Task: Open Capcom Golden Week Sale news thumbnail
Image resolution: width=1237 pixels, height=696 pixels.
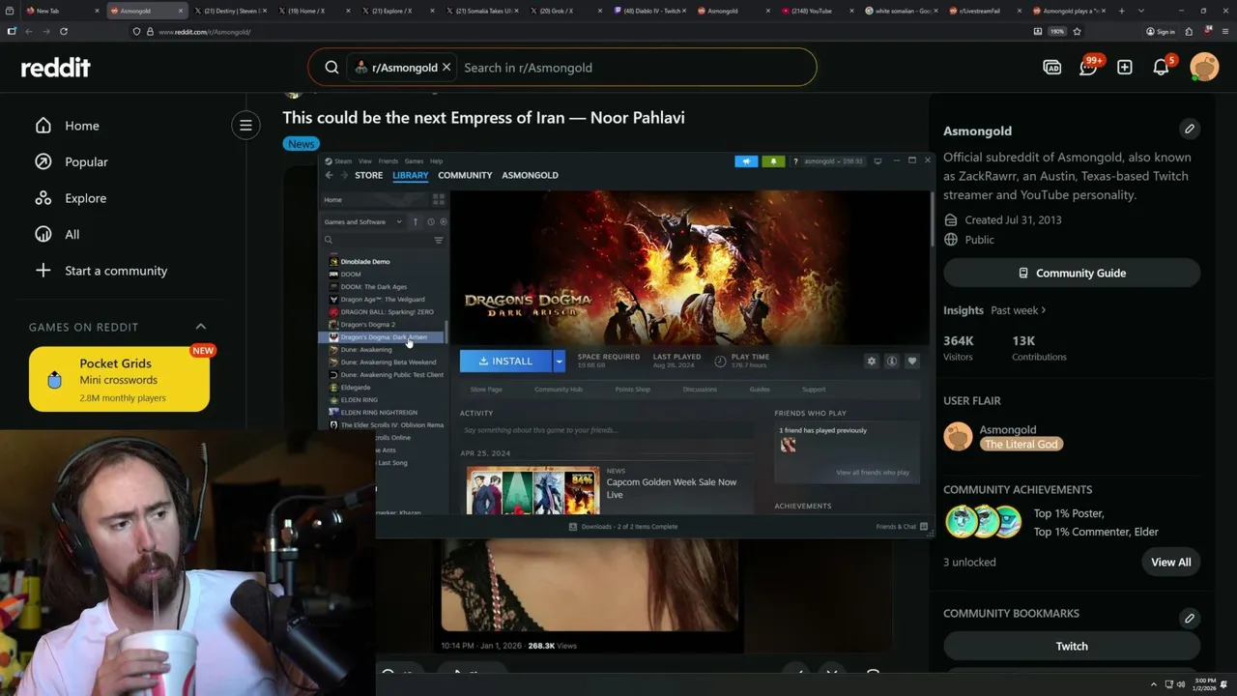Action: coord(532,491)
